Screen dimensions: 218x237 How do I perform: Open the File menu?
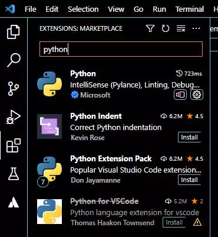[31, 9]
